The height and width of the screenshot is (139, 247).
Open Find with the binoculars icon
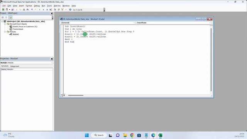[27, 10]
